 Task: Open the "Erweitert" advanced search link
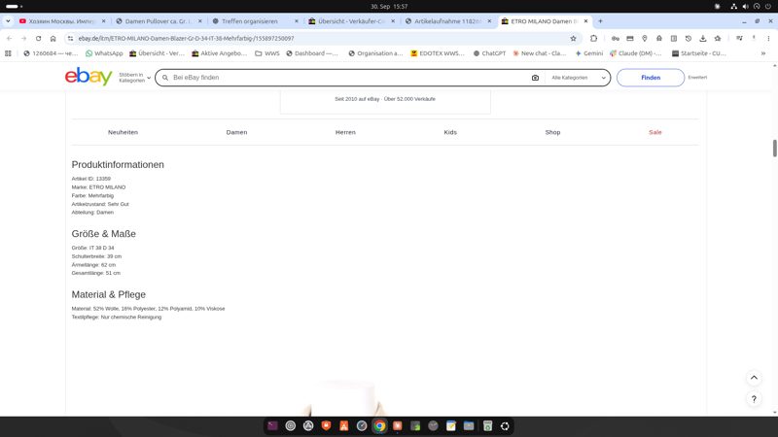coord(697,78)
